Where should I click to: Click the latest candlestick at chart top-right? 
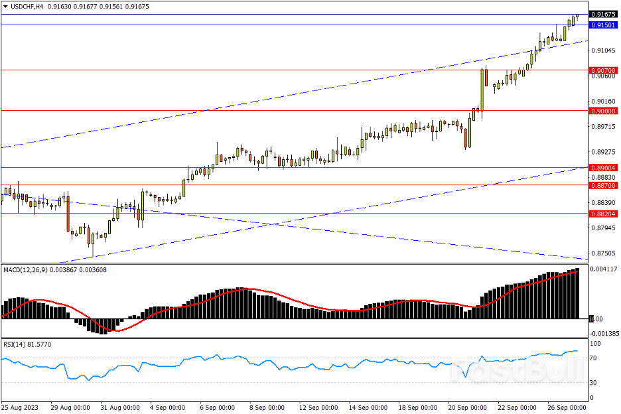pos(577,16)
